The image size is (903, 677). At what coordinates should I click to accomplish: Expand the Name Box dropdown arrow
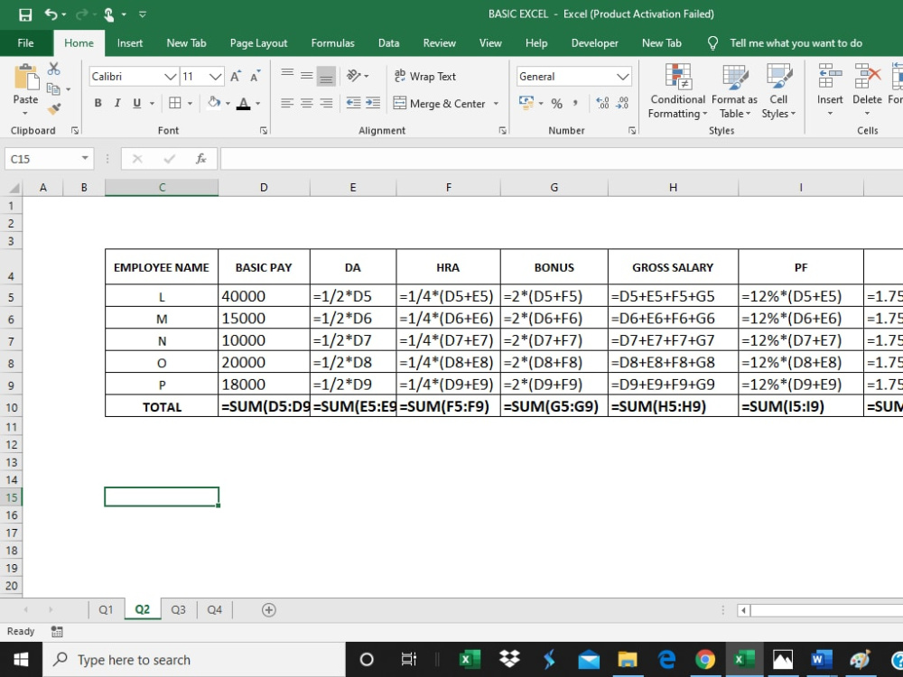click(x=85, y=158)
